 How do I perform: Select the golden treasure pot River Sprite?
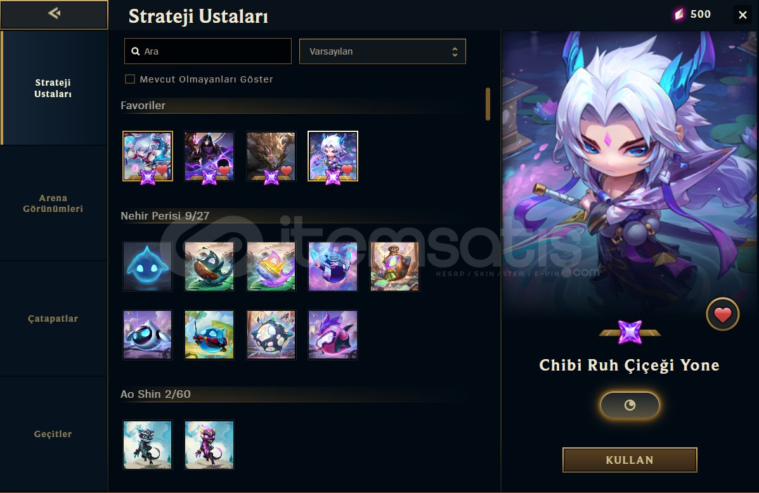(x=395, y=266)
